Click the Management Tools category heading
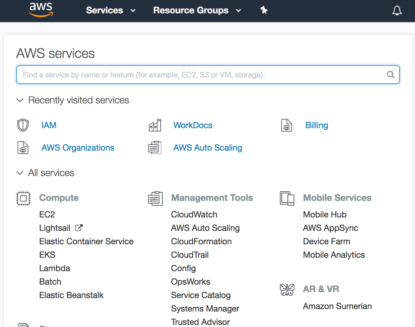 [212, 198]
